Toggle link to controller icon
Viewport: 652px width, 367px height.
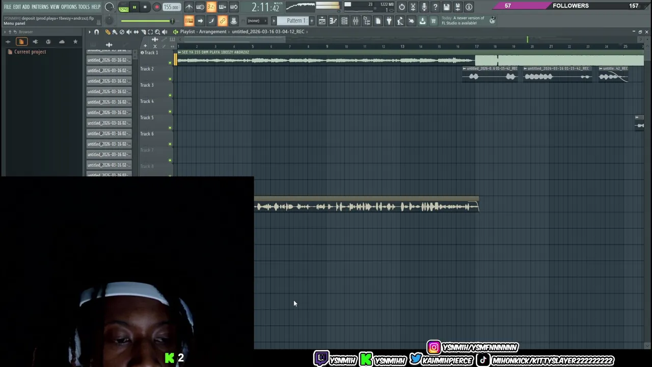click(x=223, y=21)
